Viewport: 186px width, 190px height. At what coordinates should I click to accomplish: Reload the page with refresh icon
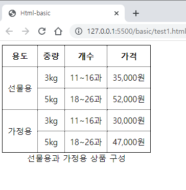coord(42,31)
